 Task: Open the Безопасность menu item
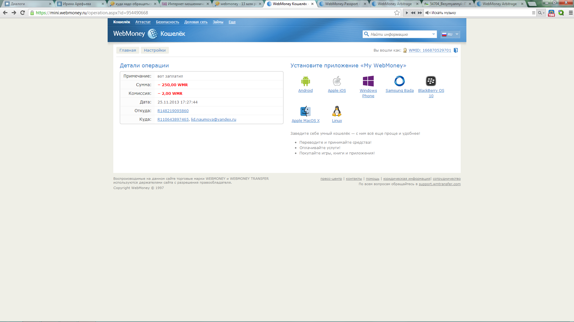click(x=167, y=22)
